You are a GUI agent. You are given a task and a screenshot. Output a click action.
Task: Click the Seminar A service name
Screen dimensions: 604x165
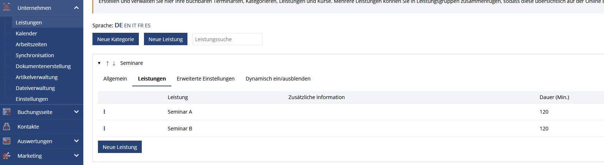click(x=180, y=112)
